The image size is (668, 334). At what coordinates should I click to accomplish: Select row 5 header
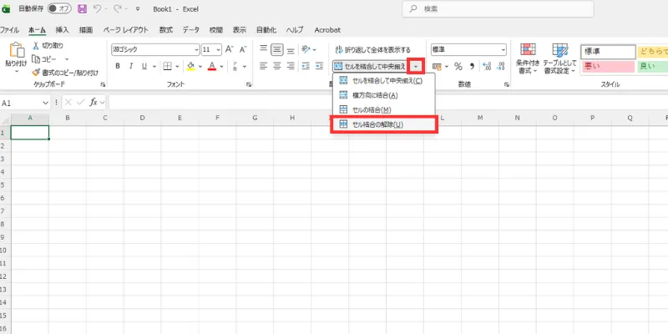tap(3, 185)
